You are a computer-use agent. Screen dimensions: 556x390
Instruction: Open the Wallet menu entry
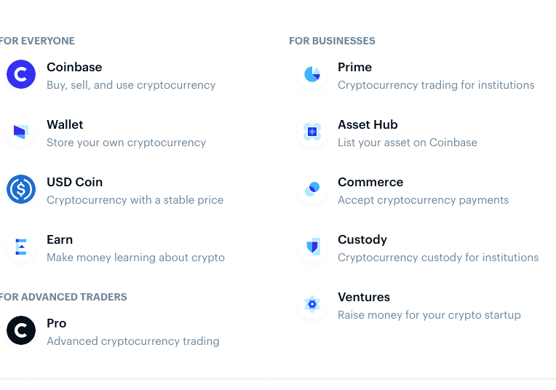(65, 124)
